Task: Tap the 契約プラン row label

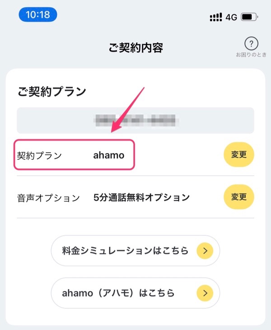Action: pyautogui.click(x=39, y=156)
